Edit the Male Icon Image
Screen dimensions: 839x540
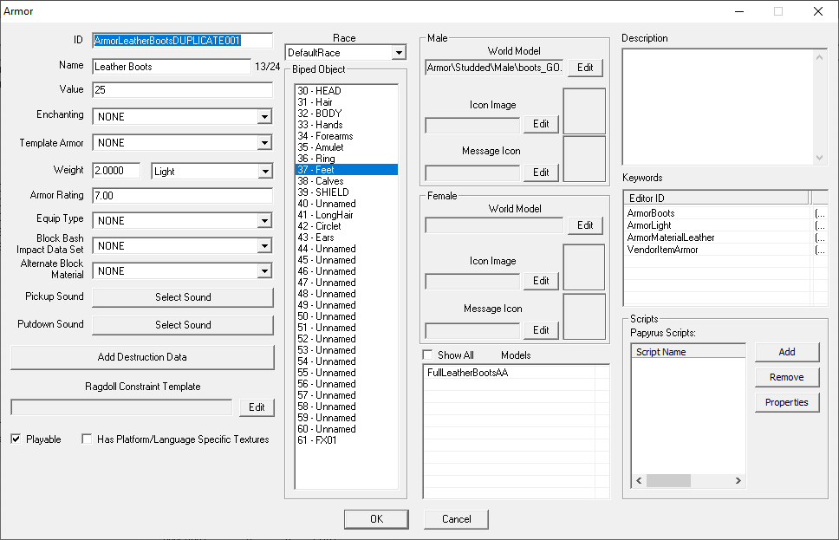pyautogui.click(x=541, y=124)
